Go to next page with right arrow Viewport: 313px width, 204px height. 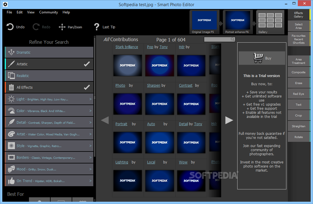point(229,120)
